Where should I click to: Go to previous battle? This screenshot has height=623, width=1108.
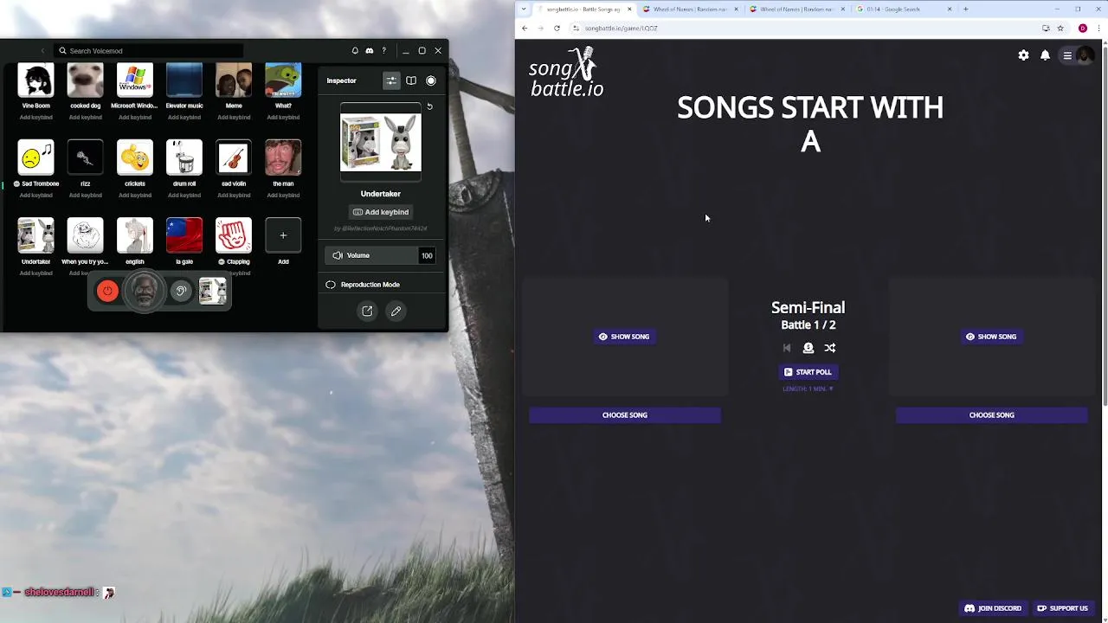click(787, 348)
